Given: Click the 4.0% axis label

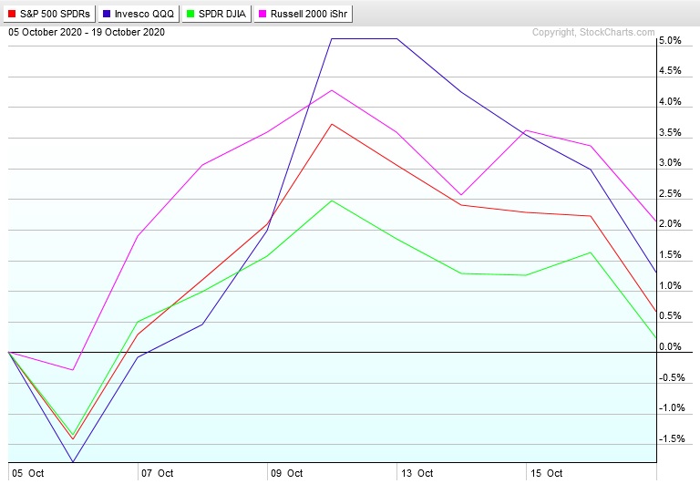Looking at the screenshot, I should point(670,102).
